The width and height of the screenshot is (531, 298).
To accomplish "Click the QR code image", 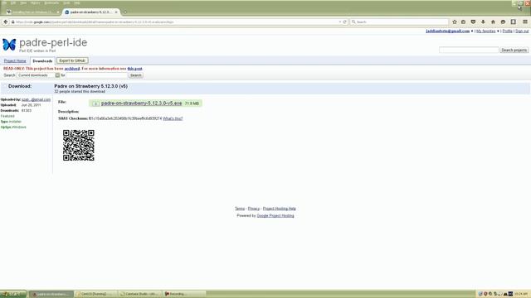I will (79, 146).
